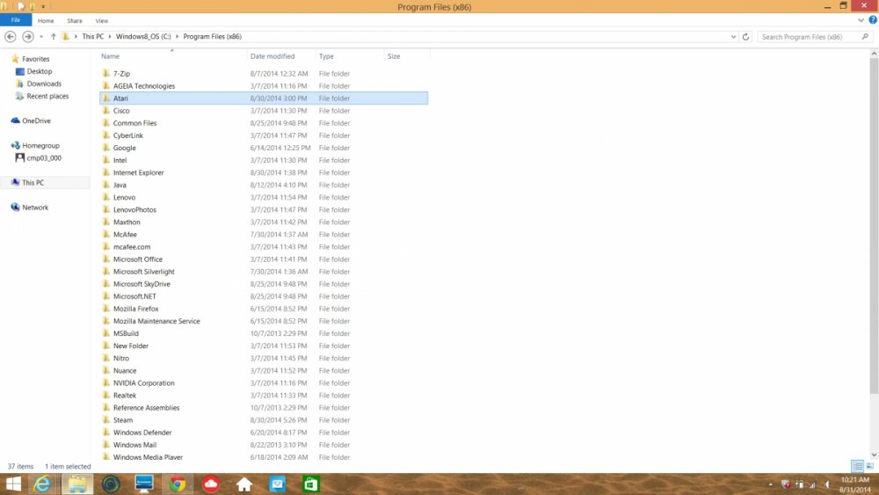
Task: Switch to the Share ribbon tab
Action: (75, 21)
